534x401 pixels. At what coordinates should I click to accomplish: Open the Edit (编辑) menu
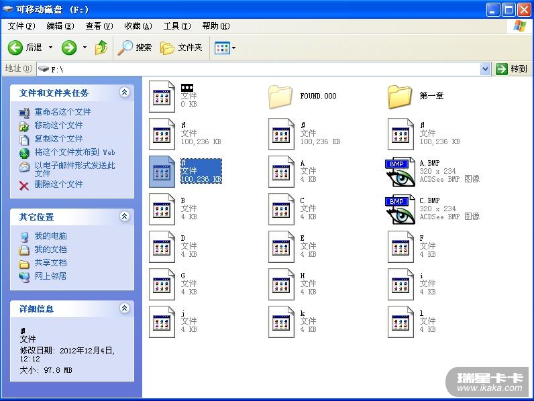[60, 26]
